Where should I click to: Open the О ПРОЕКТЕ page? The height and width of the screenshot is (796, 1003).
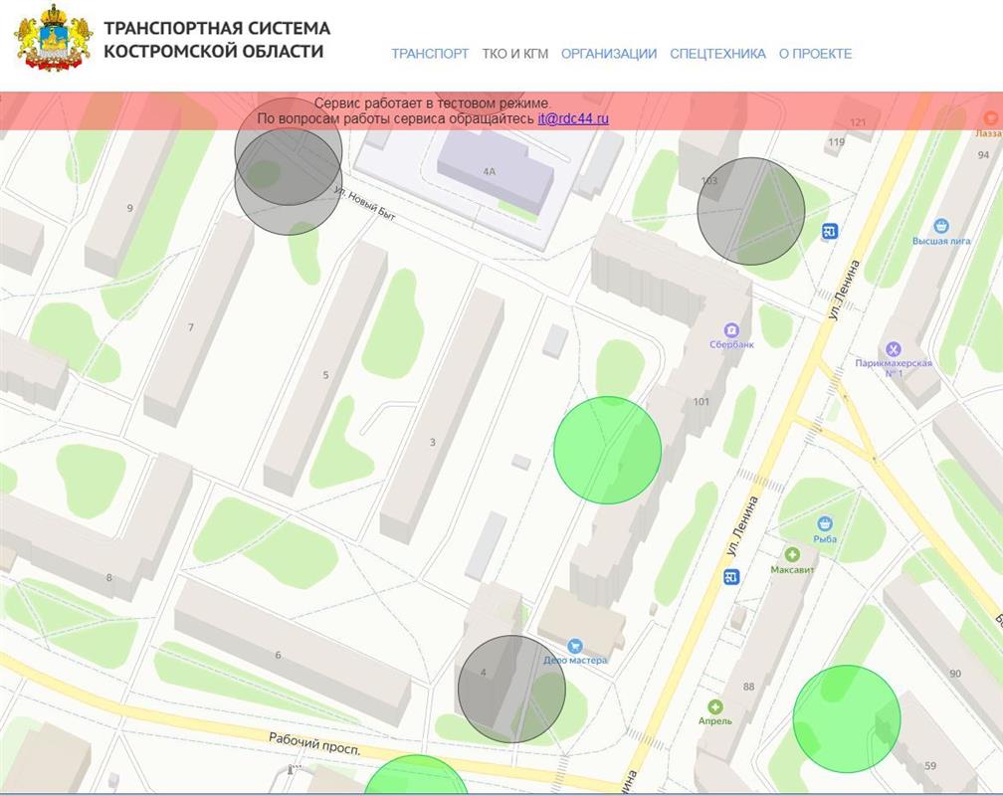click(x=815, y=54)
